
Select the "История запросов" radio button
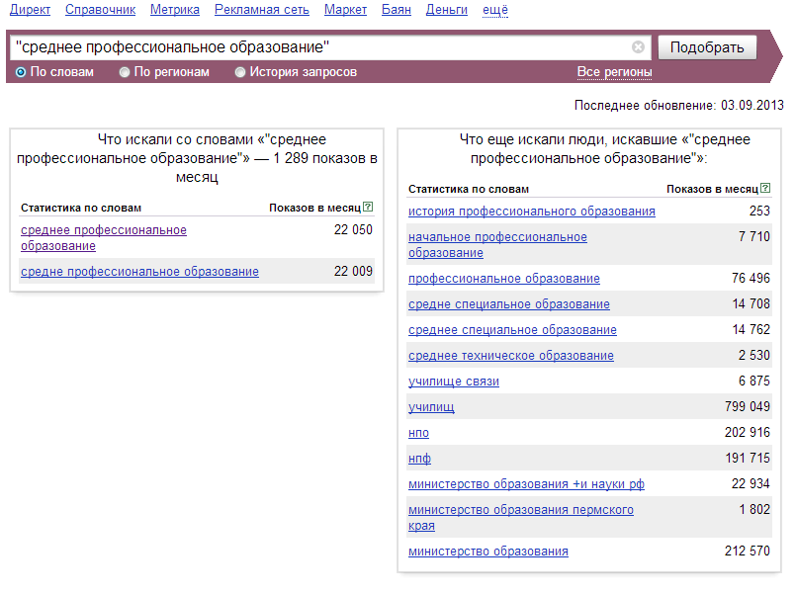click(240, 72)
